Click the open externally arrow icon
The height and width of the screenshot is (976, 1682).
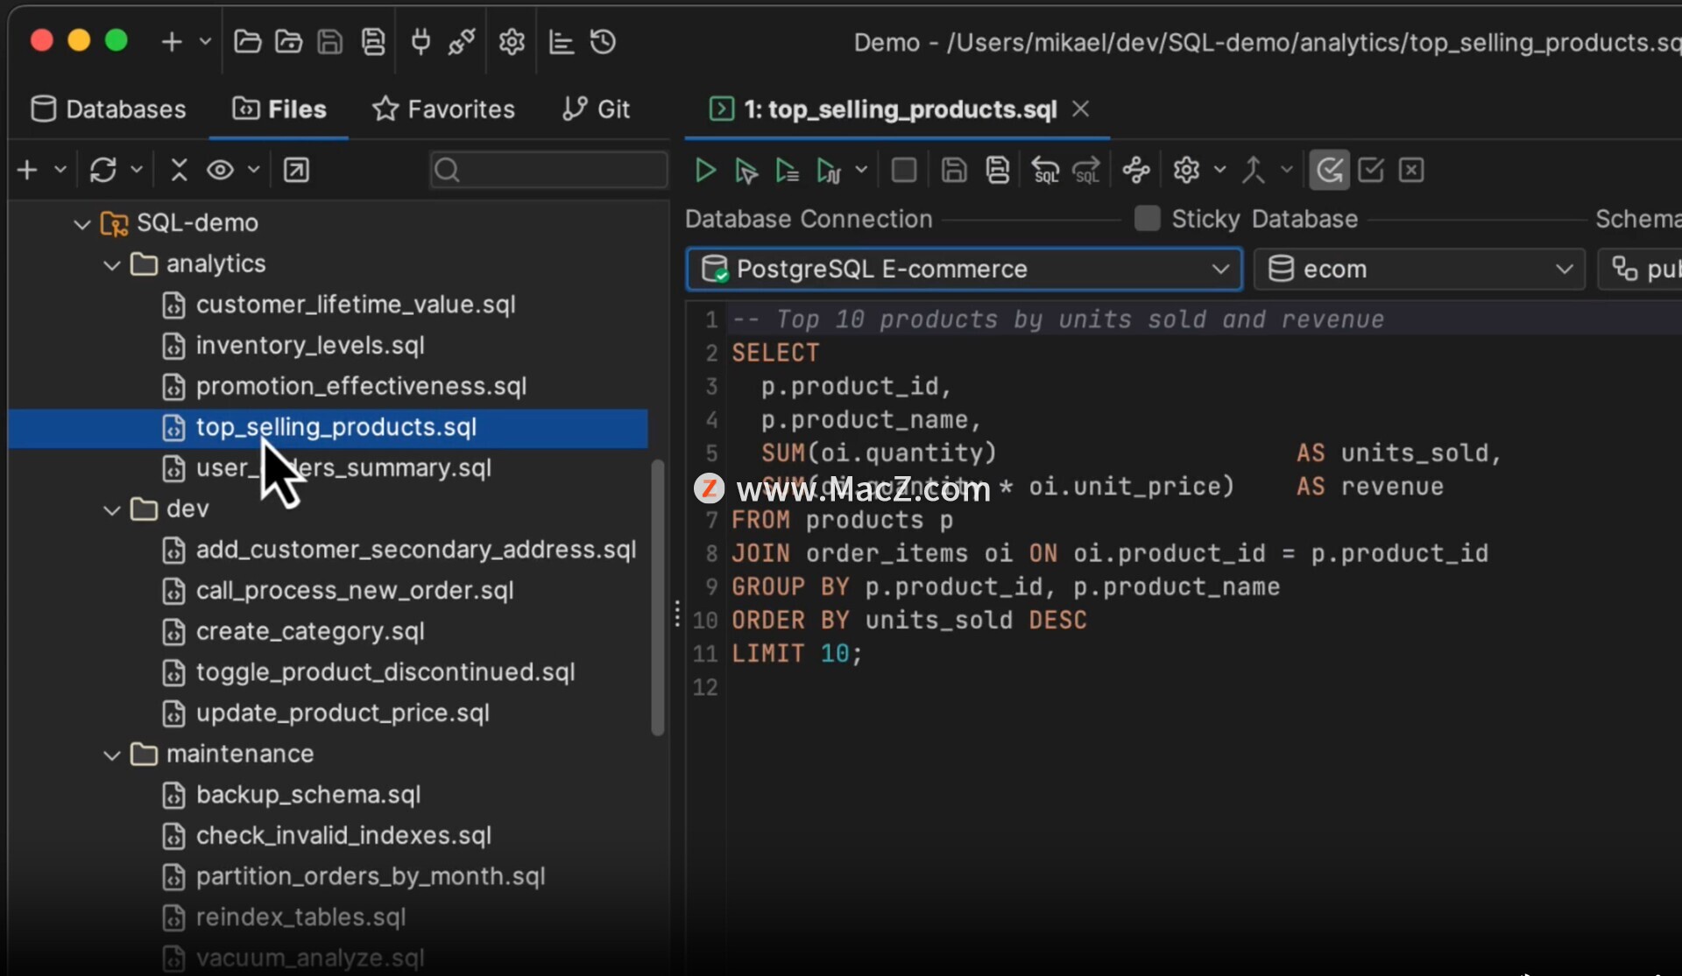point(297,170)
